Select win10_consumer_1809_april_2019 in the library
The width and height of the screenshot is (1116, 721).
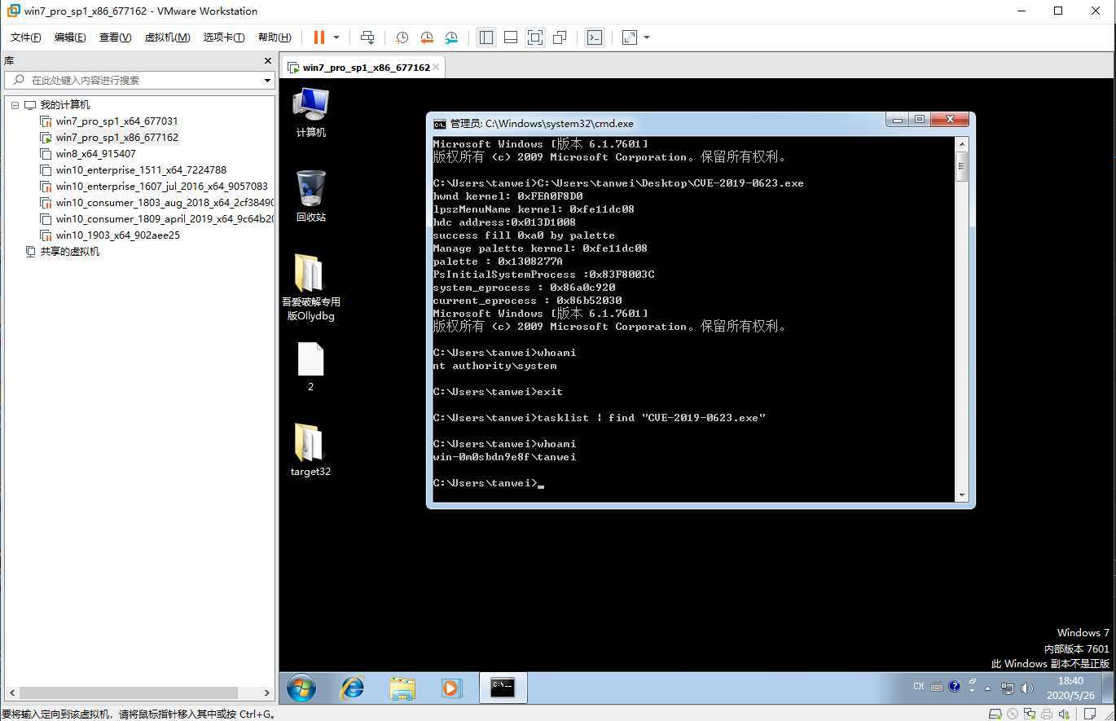[163, 219]
